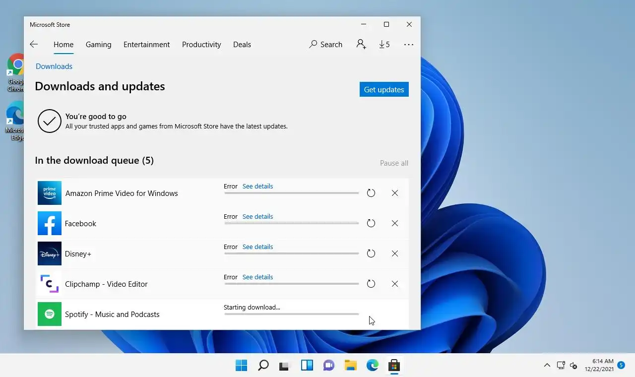Retry the Facebook download
Viewport: 635px width, 377px height.
click(371, 223)
